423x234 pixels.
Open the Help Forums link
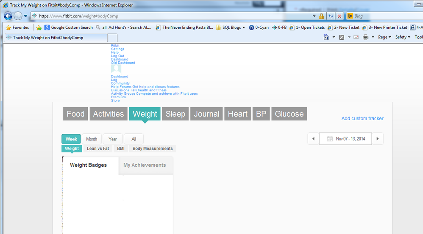145,87
